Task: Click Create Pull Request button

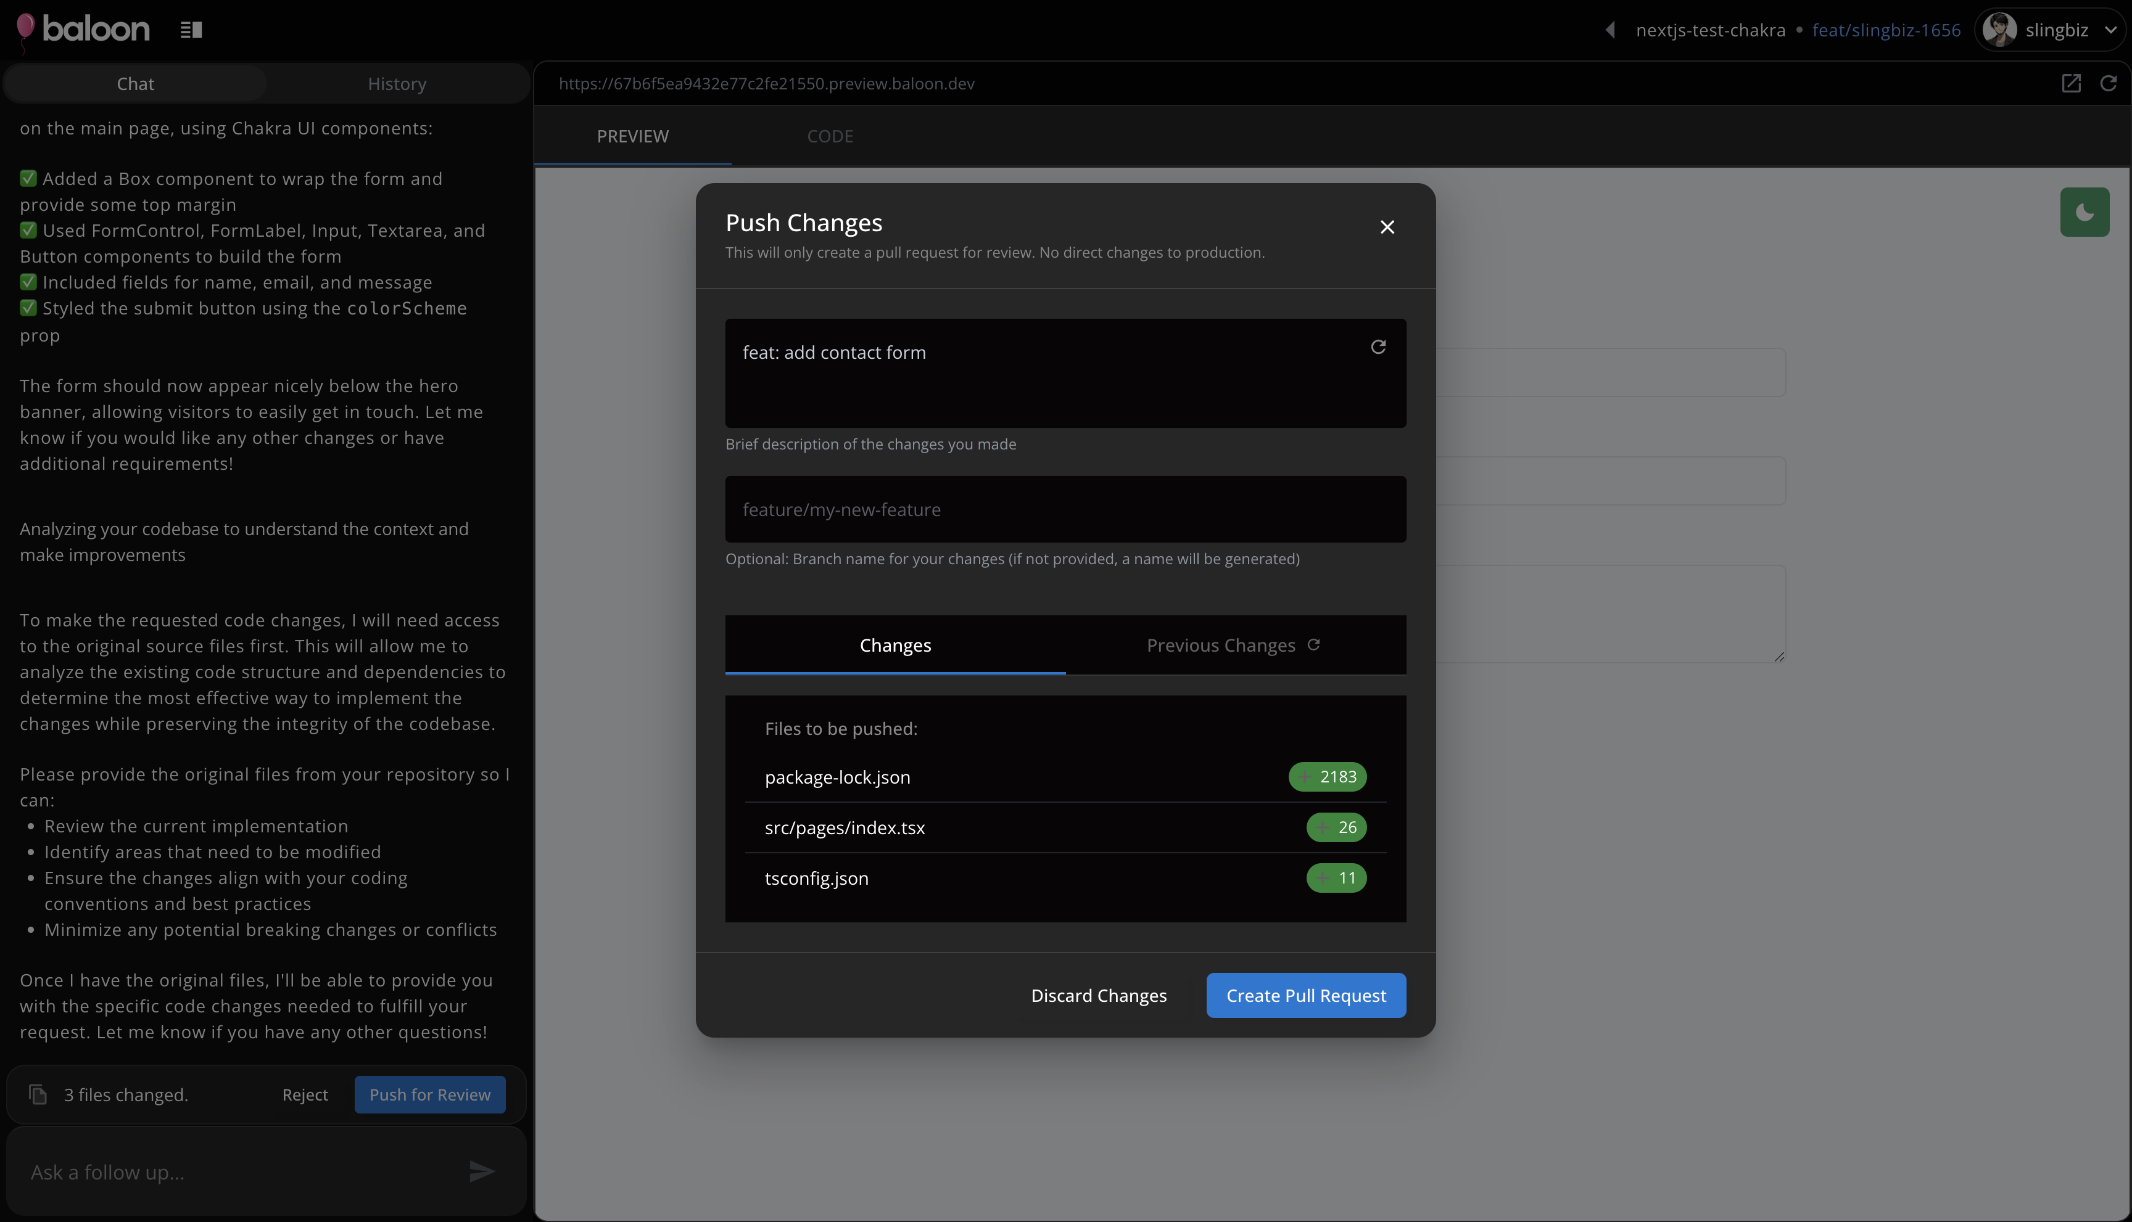Action: click(x=1305, y=995)
